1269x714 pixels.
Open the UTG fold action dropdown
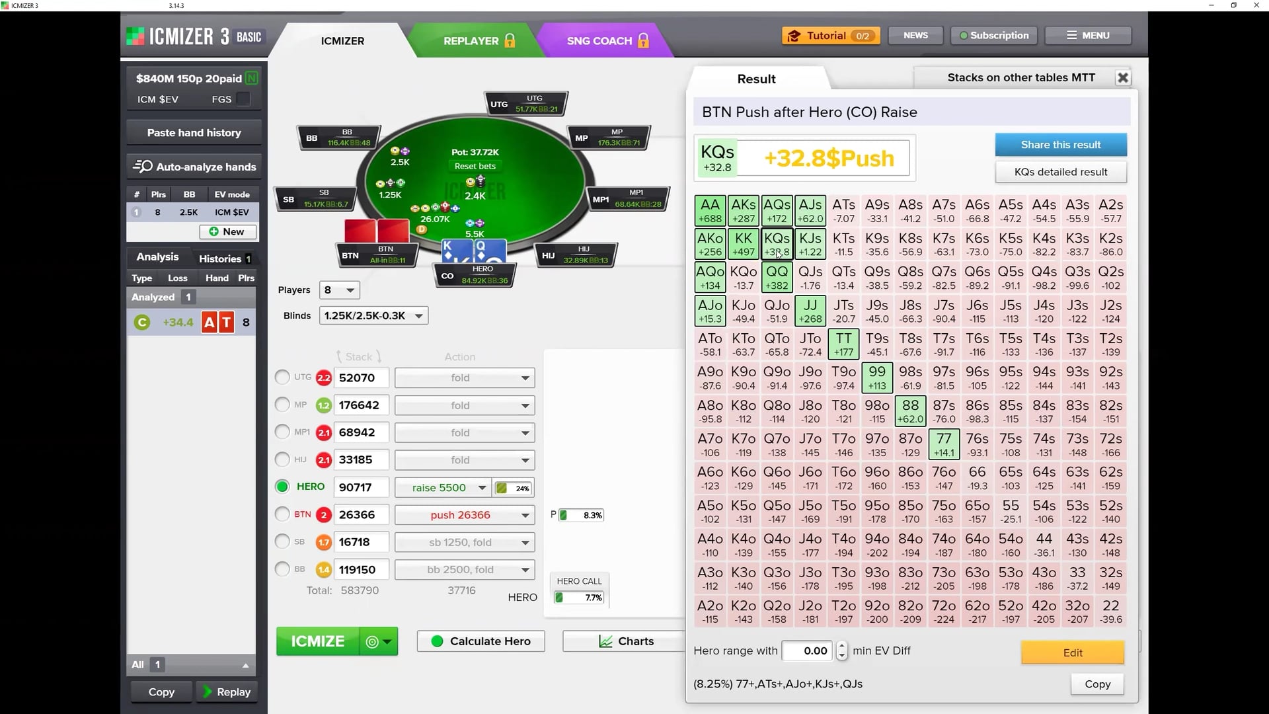463,377
